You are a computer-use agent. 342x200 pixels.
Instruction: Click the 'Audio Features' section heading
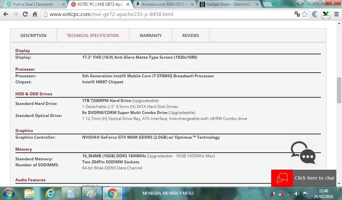pos(30,180)
